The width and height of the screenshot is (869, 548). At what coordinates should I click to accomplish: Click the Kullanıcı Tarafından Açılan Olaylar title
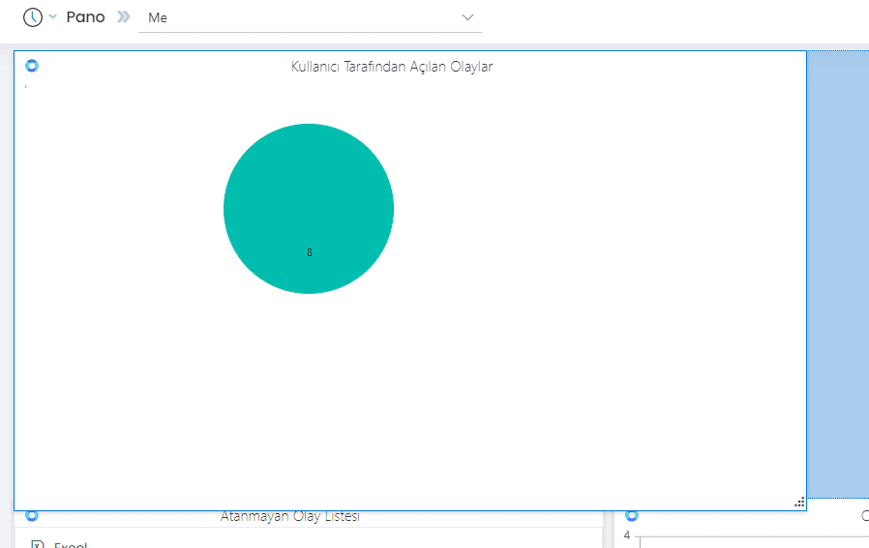392,67
